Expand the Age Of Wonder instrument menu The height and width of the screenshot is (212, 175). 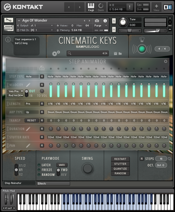(x=19, y=20)
